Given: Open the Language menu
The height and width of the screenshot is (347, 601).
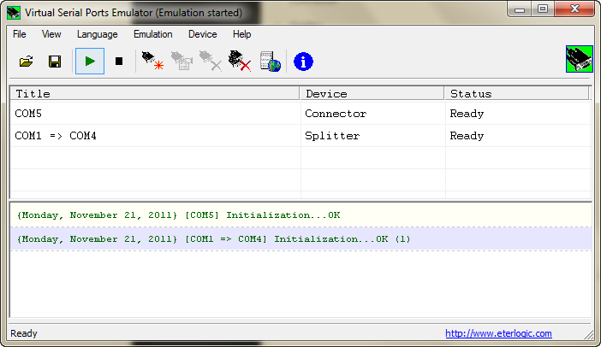Looking at the screenshot, I should [97, 34].
